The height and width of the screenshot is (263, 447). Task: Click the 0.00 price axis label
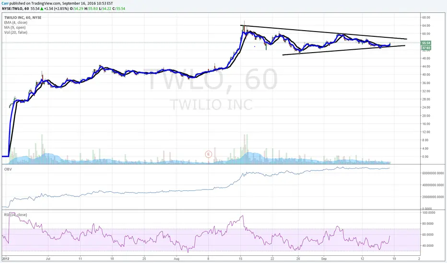tap(425, 157)
